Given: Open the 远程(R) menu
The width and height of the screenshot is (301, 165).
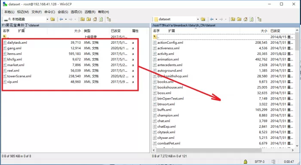Looking at the screenshot, I should click(90, 12).
